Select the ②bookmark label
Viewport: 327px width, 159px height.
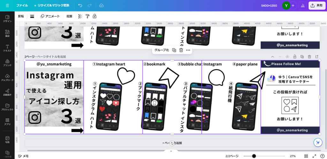(154, 64)
